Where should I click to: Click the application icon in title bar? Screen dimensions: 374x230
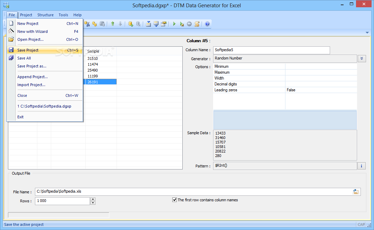point(6,5)
